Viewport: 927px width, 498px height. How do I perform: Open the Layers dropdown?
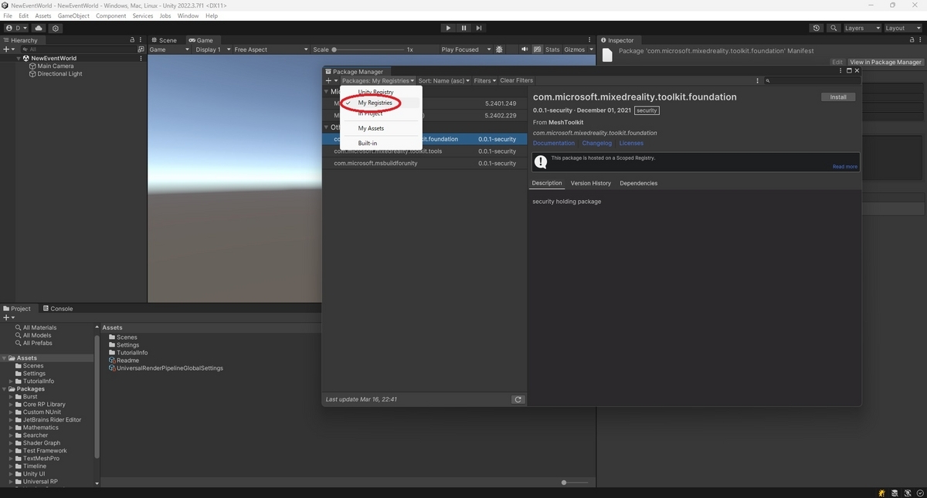(861, 28)
